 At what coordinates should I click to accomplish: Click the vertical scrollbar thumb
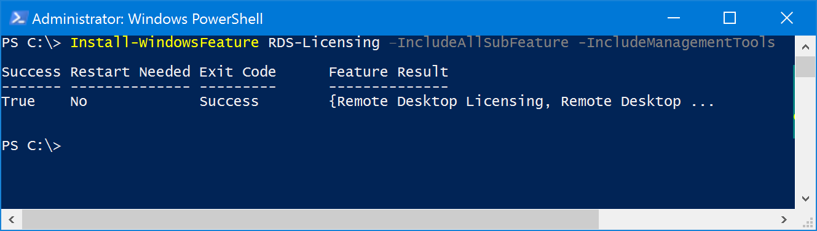[805, 102]
